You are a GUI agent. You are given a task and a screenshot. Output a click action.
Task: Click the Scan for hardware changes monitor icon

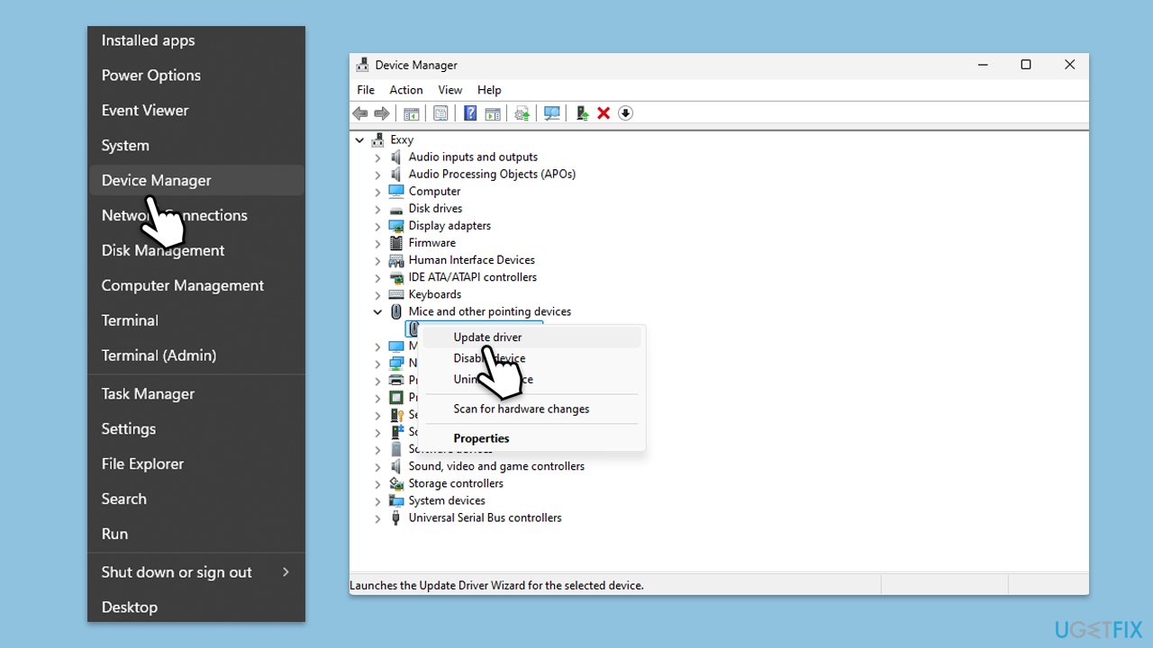click(552, 113)
